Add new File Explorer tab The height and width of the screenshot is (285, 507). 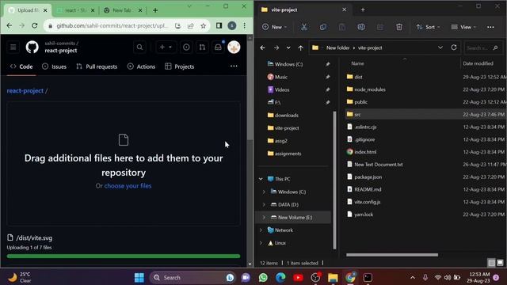363,9
